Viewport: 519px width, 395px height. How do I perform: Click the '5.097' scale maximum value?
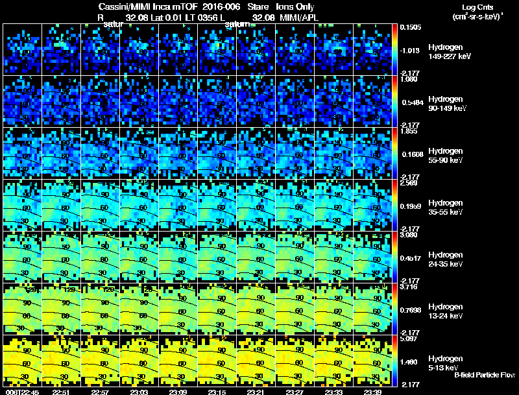tap(409, 339)
